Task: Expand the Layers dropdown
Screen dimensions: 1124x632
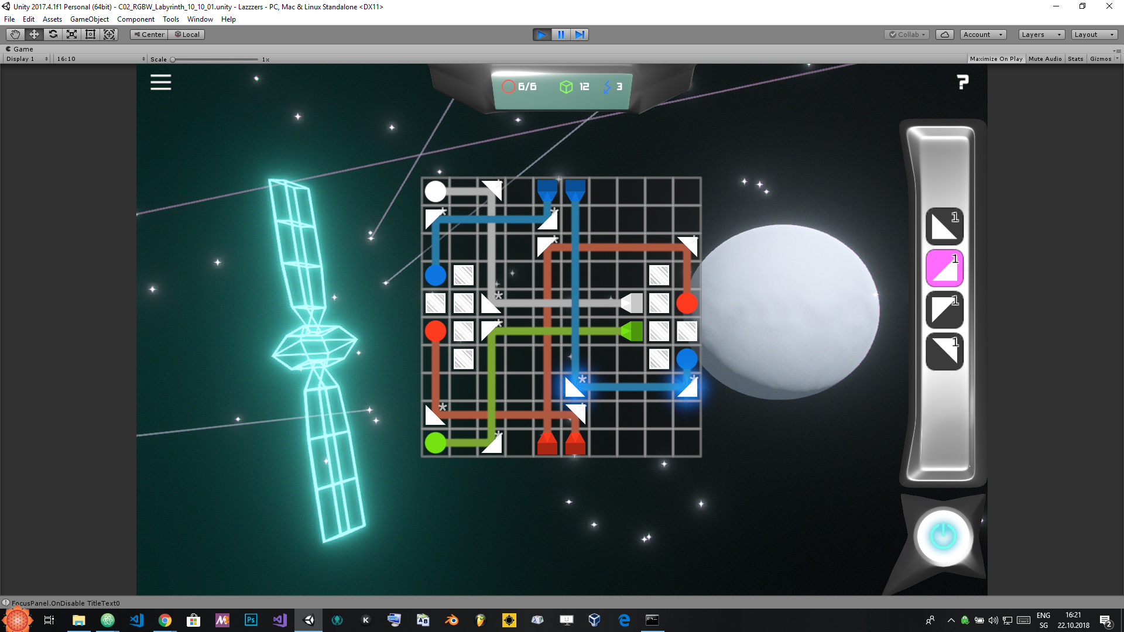Action: click(x=1040, y=35)
